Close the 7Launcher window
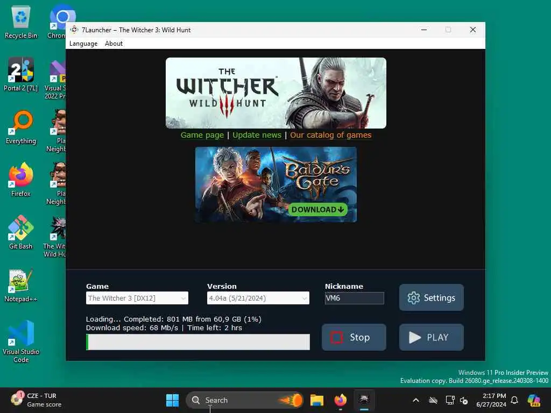 (473, 30)
